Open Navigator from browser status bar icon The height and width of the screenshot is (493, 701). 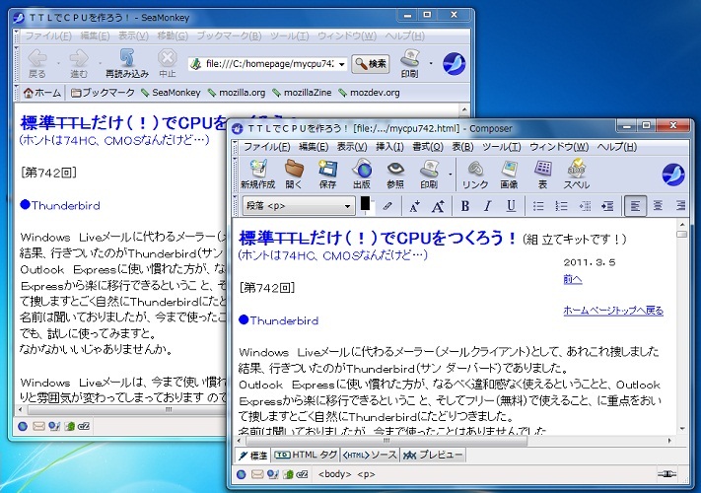[23, 426]
